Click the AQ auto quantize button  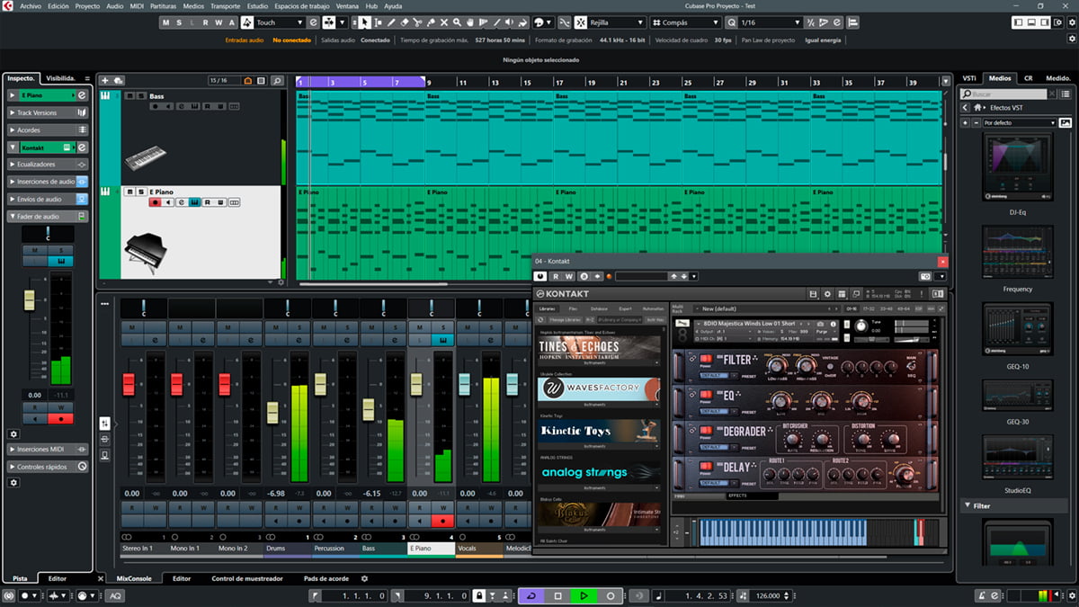pyautogui.click(x=115, y=595)
